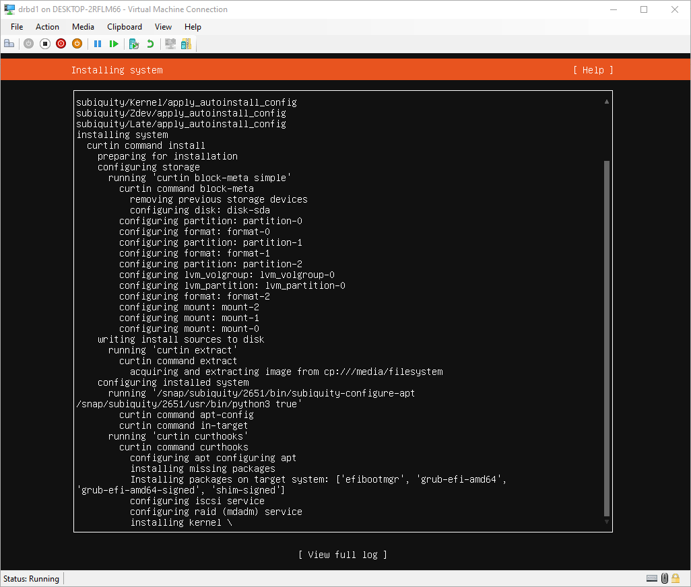The height and width of the screenshot is (587, 691).
Task: Click the 'installing kernel' log line
Action: point(181,522)
